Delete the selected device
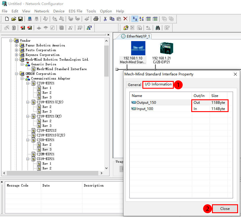Image resolution: width=241 pixels, height=217 pixels. point(126,19)
